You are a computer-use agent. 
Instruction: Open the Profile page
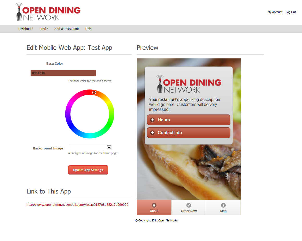click(44, 29)
